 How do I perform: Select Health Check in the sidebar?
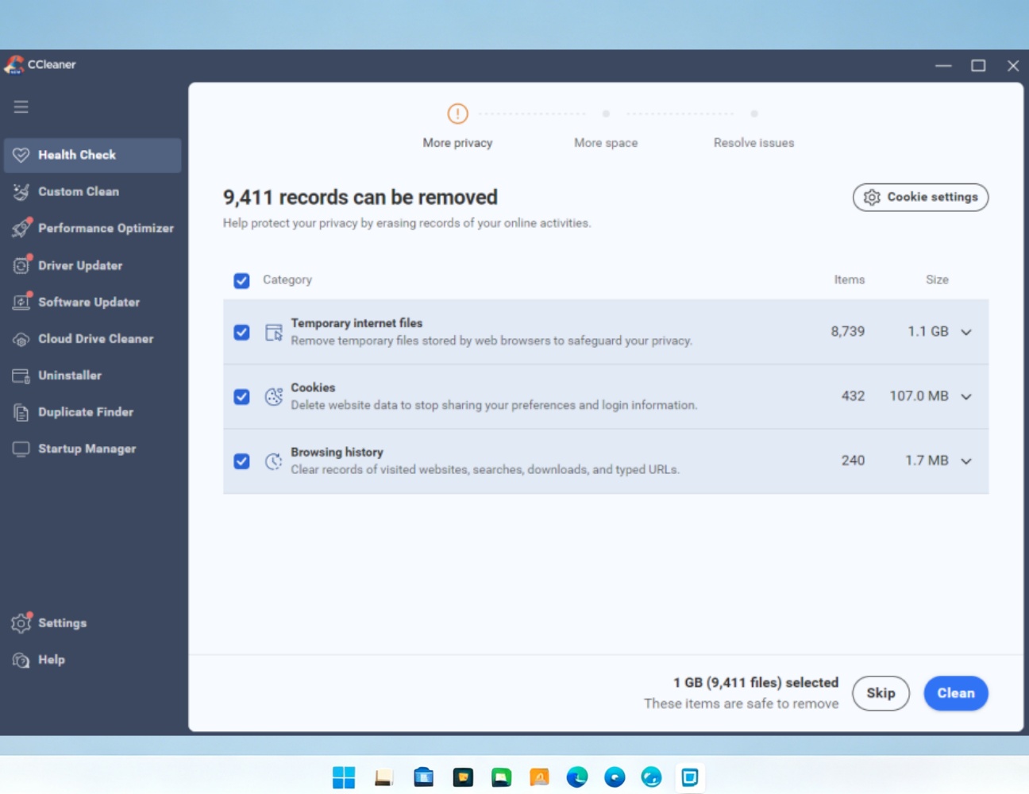pos(92,155)
